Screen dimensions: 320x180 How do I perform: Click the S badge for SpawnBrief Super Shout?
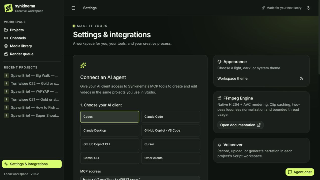click(7, 115)
